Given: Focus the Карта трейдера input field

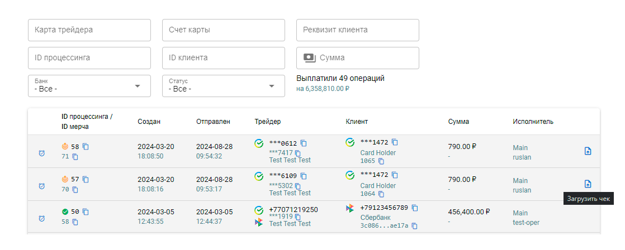Looking at the screenshot, I should [x=89, y=30].
